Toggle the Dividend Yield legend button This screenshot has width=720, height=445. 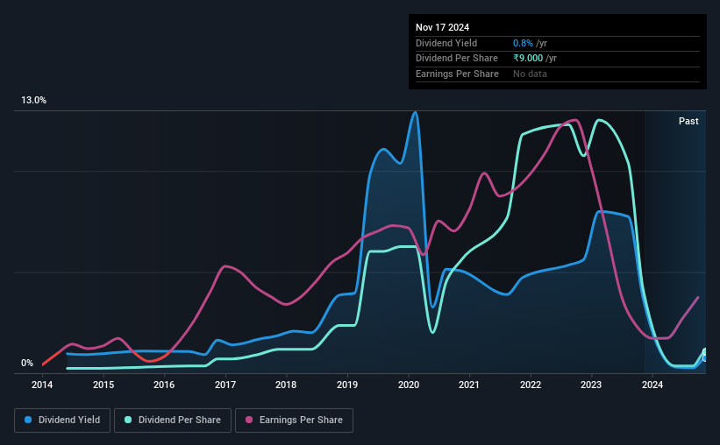tap(62, 420)
